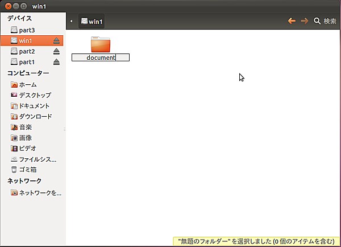The image size is (341, 247).
Task: Eject the part2 device
Action: pyautogui.click(x=56, y=51)
